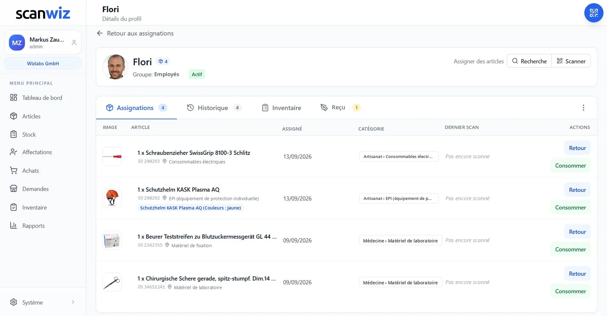Open the orange helmet thumbnail
Image resolution: width=607 pixels, height=316 pixels.
coord(112,198)
